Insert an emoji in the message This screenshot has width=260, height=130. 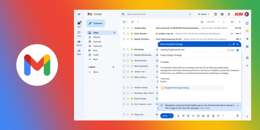click(198, 116)
